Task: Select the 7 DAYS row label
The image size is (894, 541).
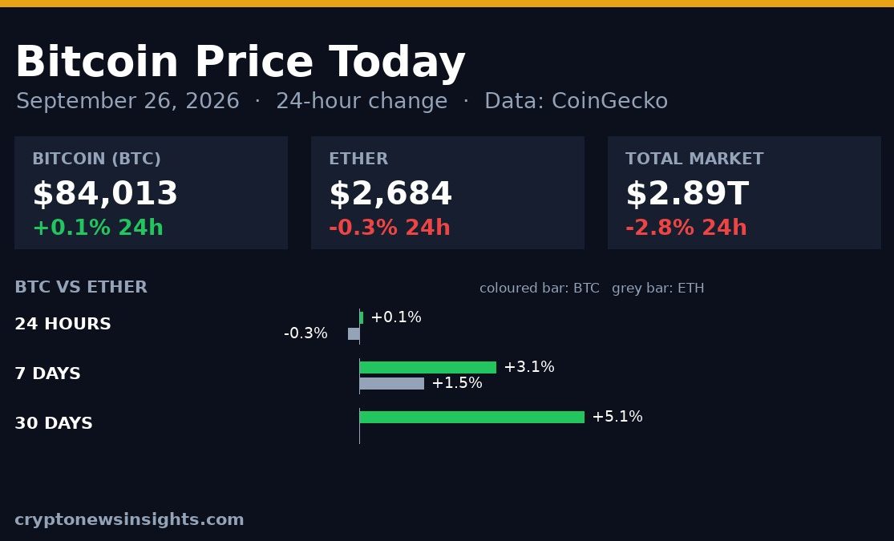Action: tap(48, 373)
